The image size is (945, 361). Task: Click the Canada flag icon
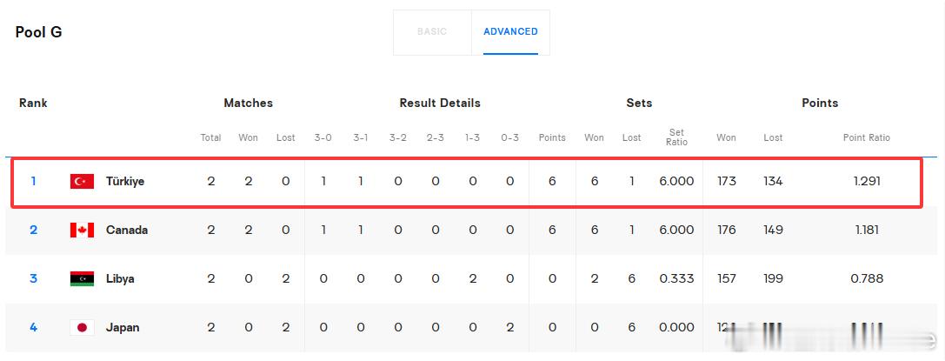(x=82, y=231)
